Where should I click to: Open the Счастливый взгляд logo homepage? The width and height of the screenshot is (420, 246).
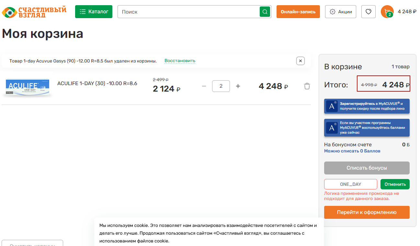34,12
